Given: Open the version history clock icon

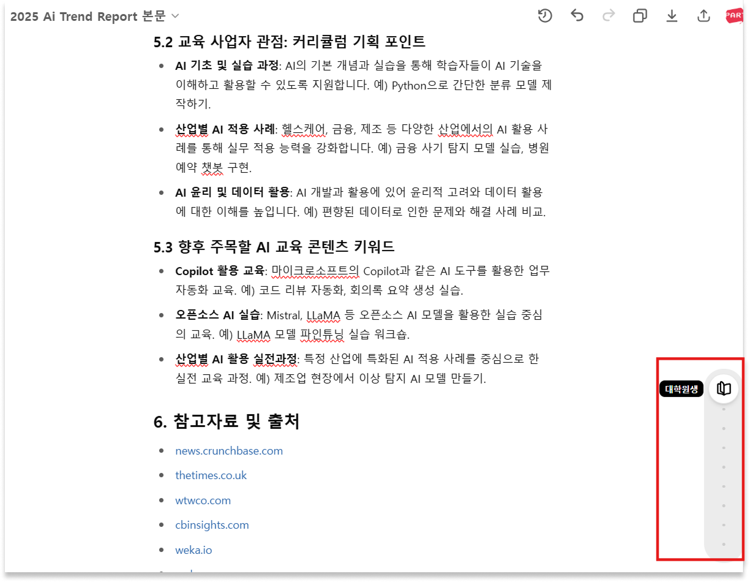Looking at the screenshot, I should (x=545, y=16).
